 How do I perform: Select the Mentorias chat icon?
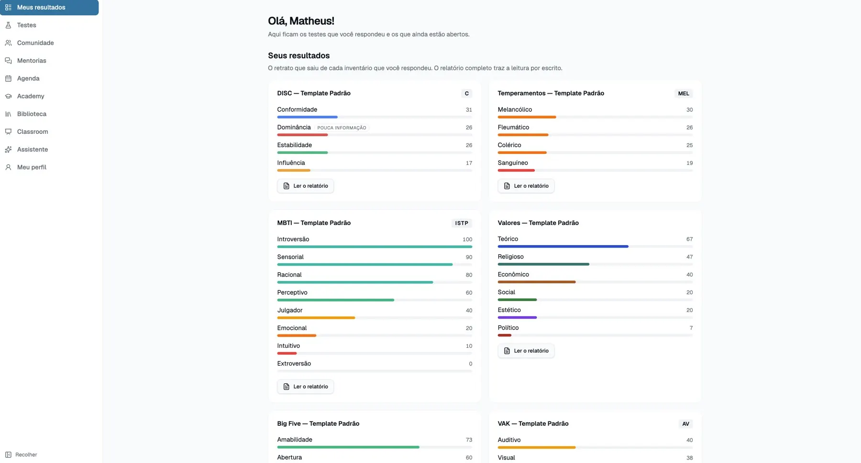8,61
